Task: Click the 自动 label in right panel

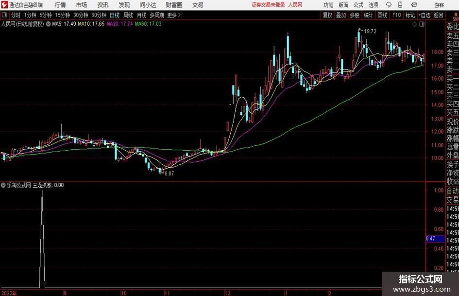Action: click(x=453, y=191)
